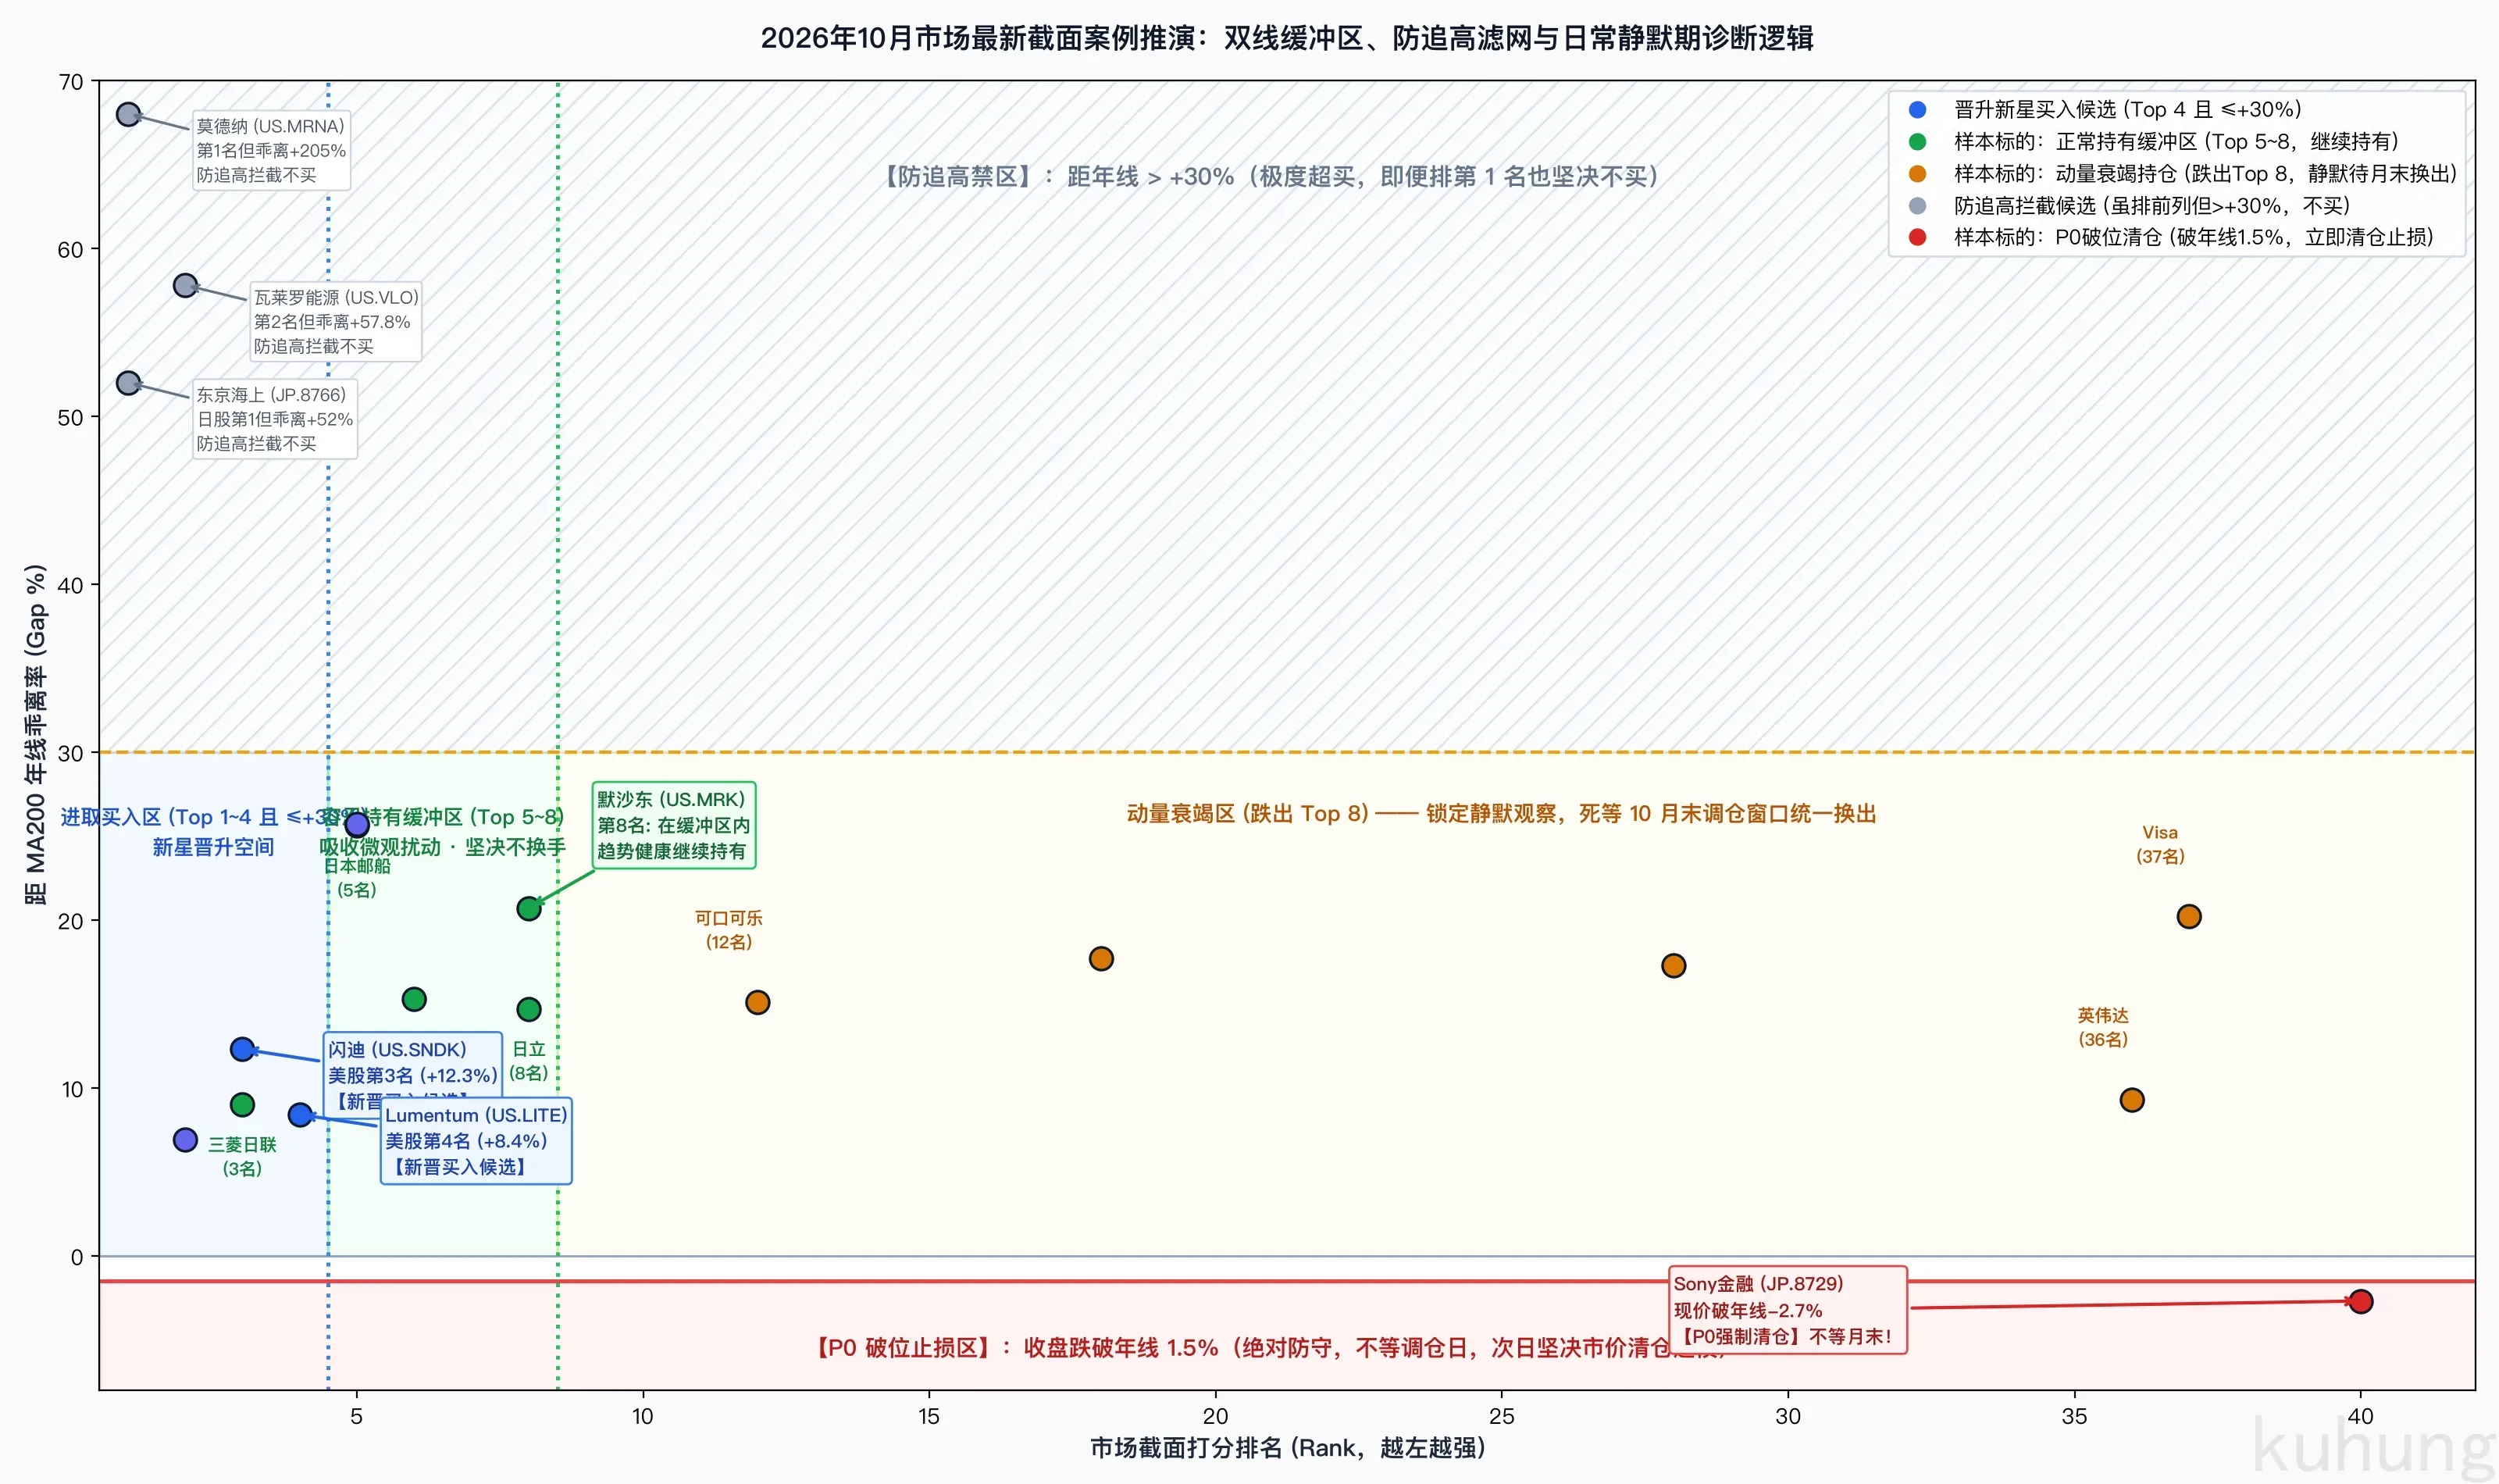Screen dimensions: 2499x1484
Task: Click the orange data point at rank 28
Action: click(1674, 966)
